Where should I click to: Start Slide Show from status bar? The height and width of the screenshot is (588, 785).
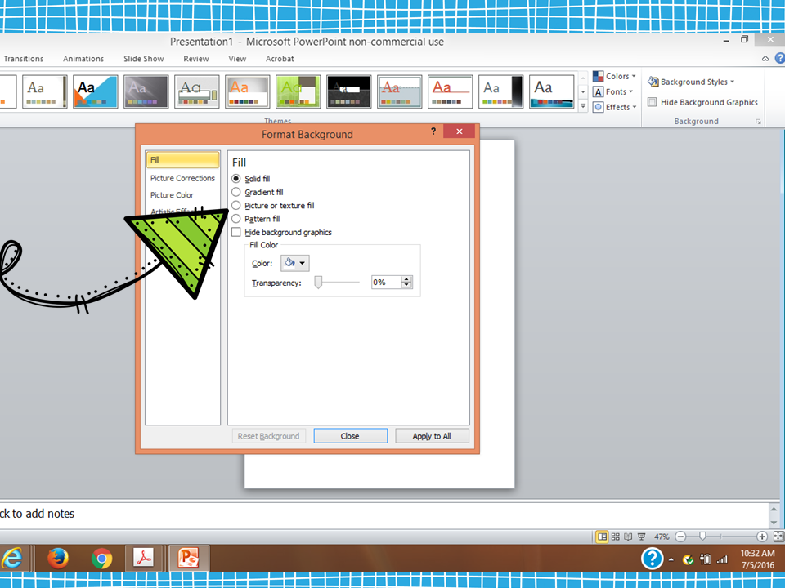(641, 537)
